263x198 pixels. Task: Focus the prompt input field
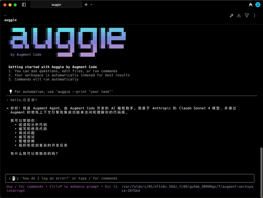130,178
